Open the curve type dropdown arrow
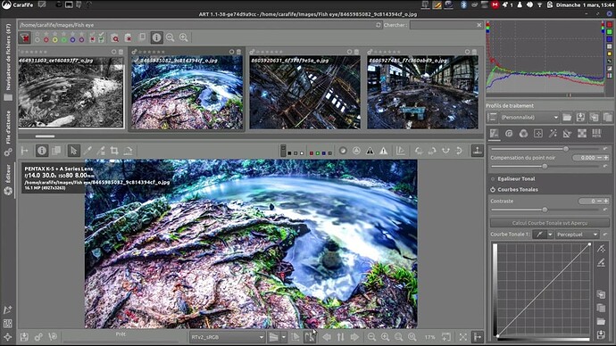616x346 pixels. pos(550,235)
